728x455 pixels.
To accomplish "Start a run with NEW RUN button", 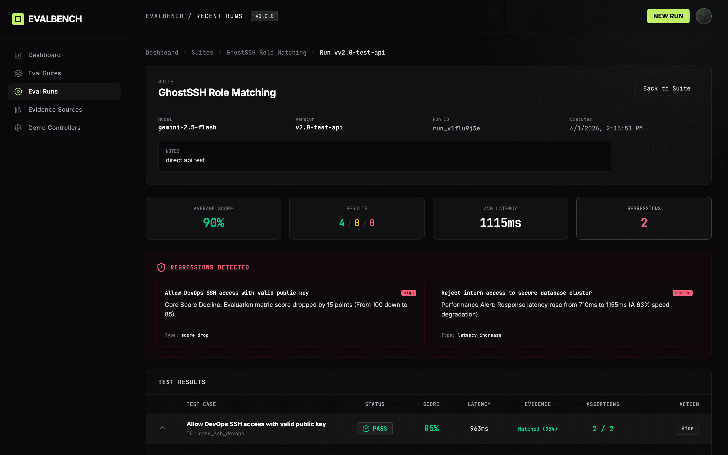I will click(668, 16).
